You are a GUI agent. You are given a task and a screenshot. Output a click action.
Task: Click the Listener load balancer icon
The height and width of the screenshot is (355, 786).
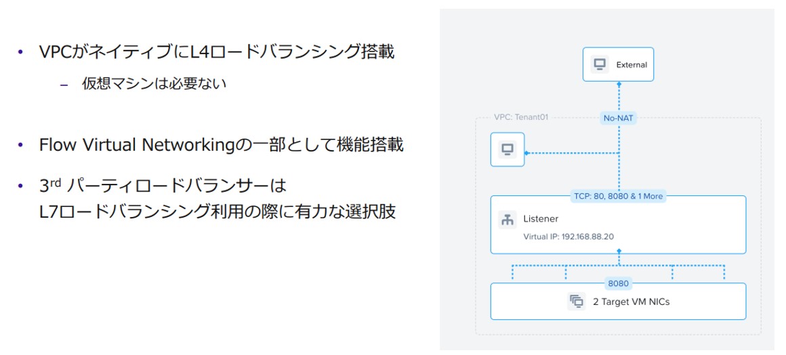[x=508, y=220]
